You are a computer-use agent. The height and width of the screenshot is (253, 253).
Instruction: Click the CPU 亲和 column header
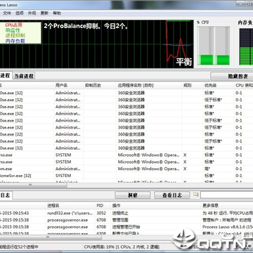tap(244, 86)
